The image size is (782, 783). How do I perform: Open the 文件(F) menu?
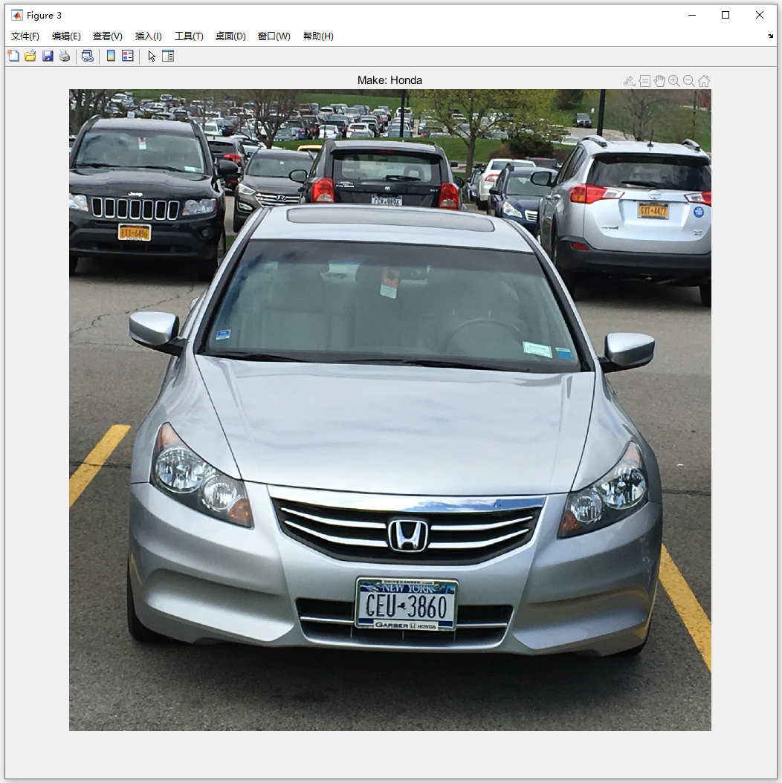click(25, 36)
